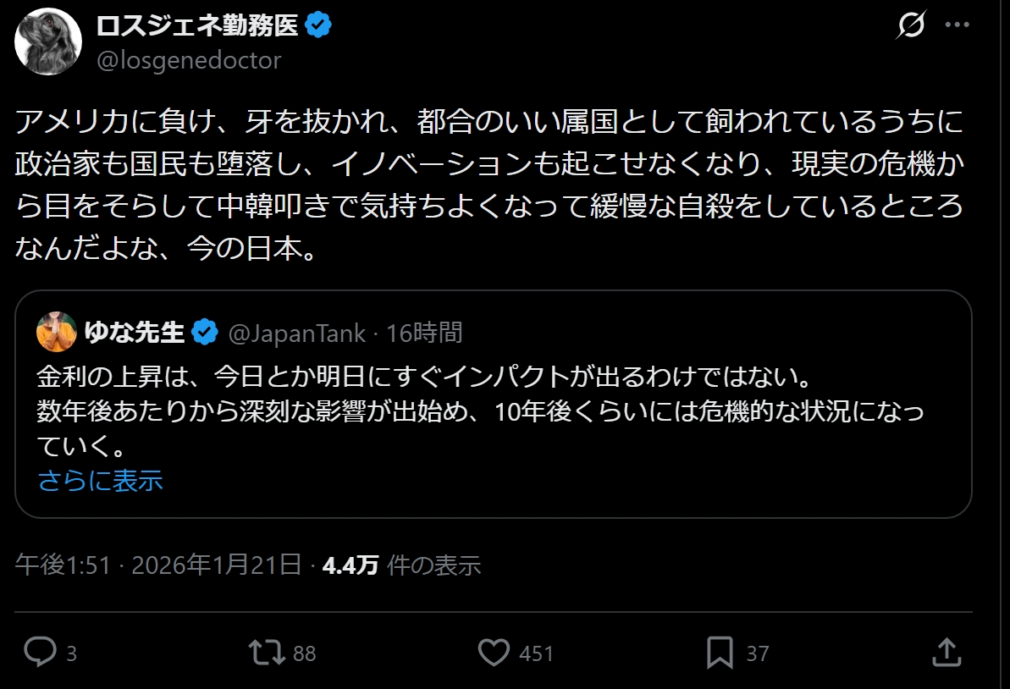Screen dimensions: 1010x689
Task: Click the 16時間 quoted post time
Action: coord(424,333)
